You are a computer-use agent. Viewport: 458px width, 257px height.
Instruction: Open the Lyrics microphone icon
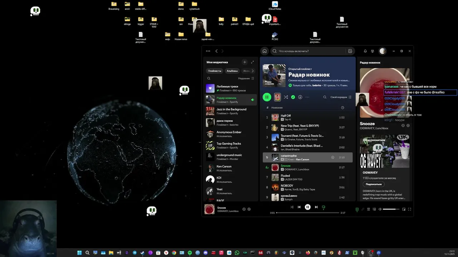tap(362, 209)
